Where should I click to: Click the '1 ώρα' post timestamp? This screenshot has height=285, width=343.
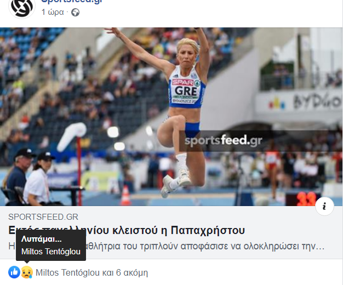click(x=53, y=12)
